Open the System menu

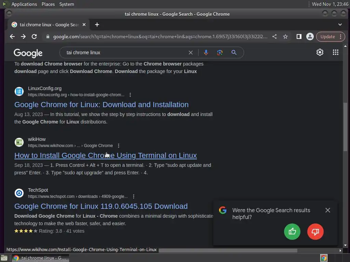coord(67,4)
